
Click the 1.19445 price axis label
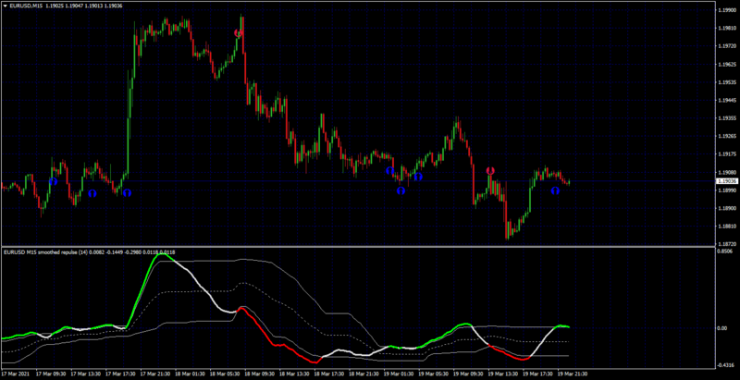pyautogui.click(x=726, y=100)
